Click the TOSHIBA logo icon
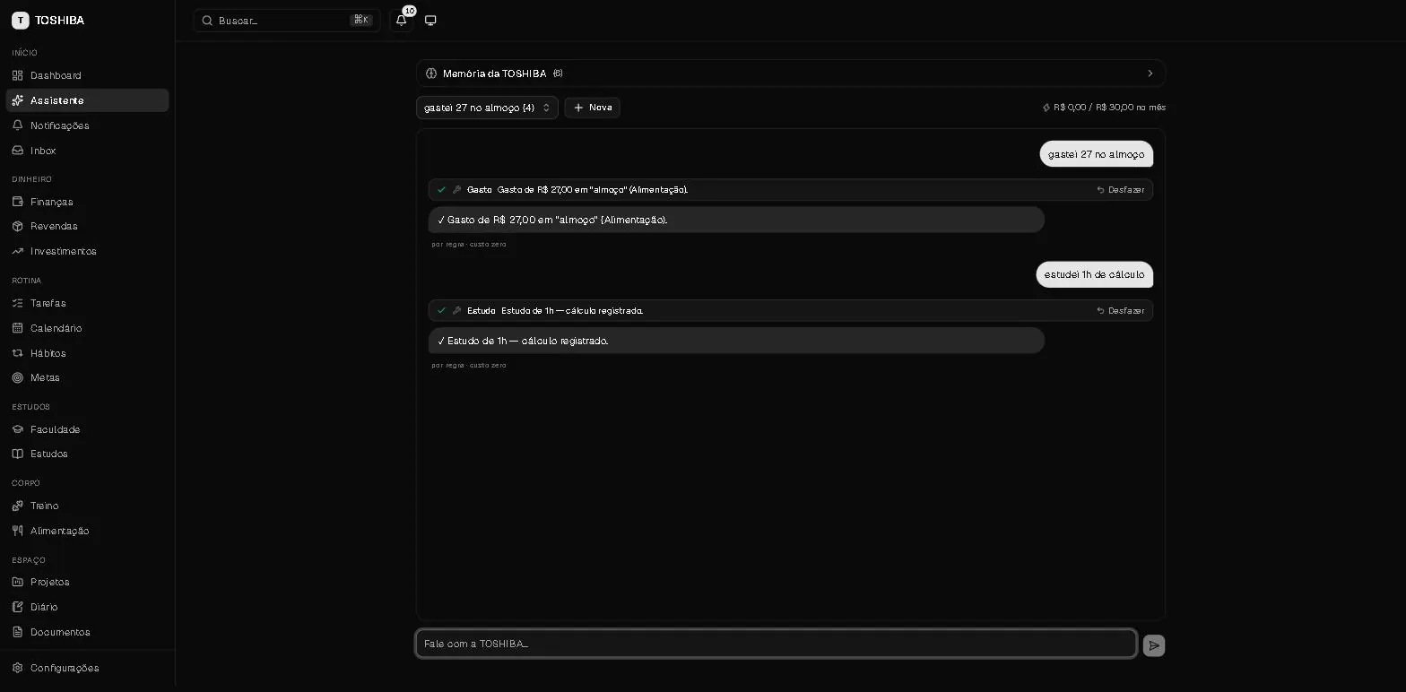The height and width of the screenshot is (692, 1406). click(20, 20)
